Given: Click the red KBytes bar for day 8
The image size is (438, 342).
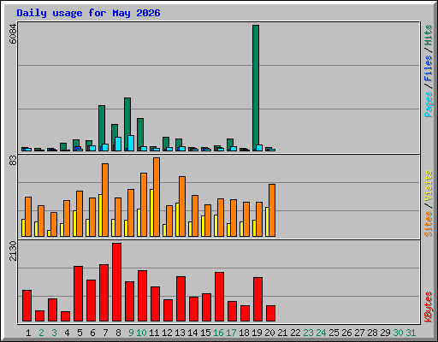Looking at the screenshot, I should click(117, 282).
